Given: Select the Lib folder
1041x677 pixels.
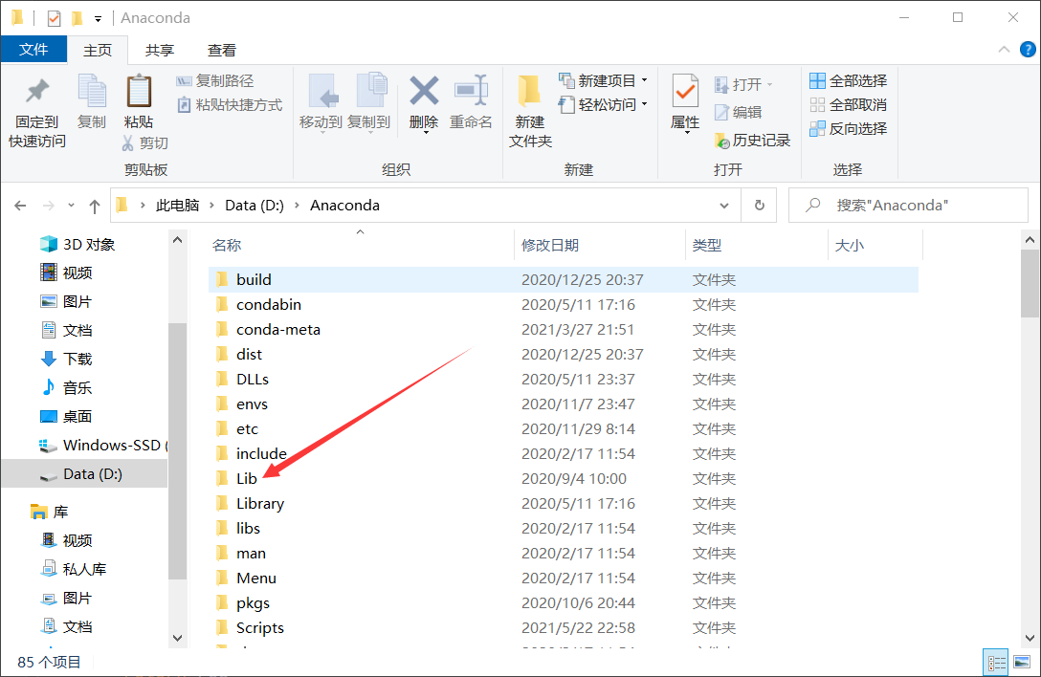Looking at the screenshot, I should pos(563,478).
